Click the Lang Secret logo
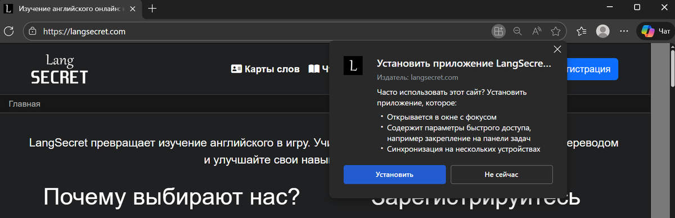Viewport: 675px width, 218px height. pos(60,69)
